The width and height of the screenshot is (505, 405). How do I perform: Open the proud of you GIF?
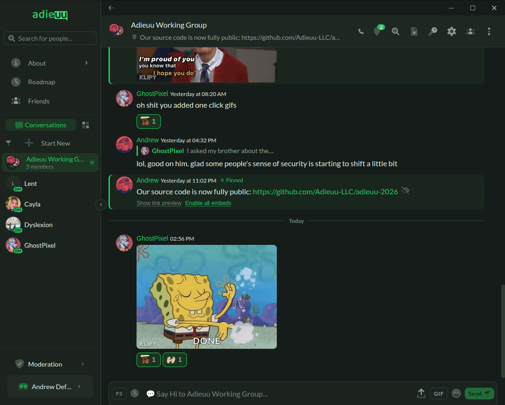pyautogui.click(x=207, y=65)
